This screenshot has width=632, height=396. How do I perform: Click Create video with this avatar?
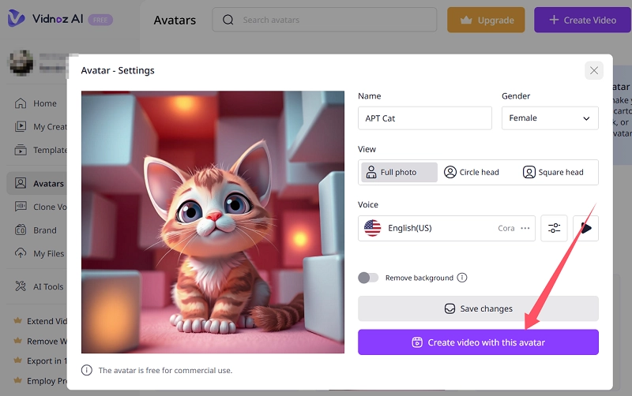[478, 342]
